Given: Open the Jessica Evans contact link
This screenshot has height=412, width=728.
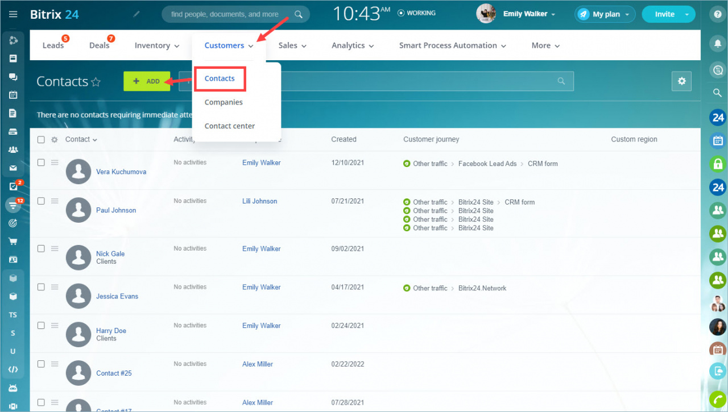Looking at the screenshot, I should point(117,296).
